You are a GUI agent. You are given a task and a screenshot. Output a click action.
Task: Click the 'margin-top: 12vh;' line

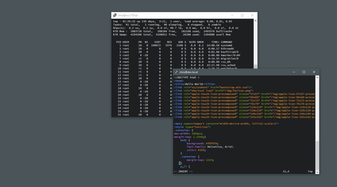click(x=200, y=160)
